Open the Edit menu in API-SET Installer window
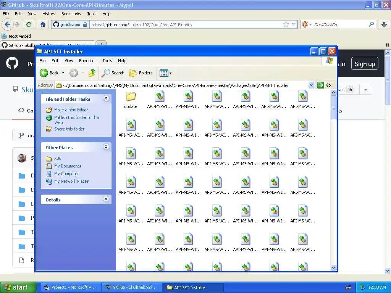391x293 pixels. [x=55, y=61]
